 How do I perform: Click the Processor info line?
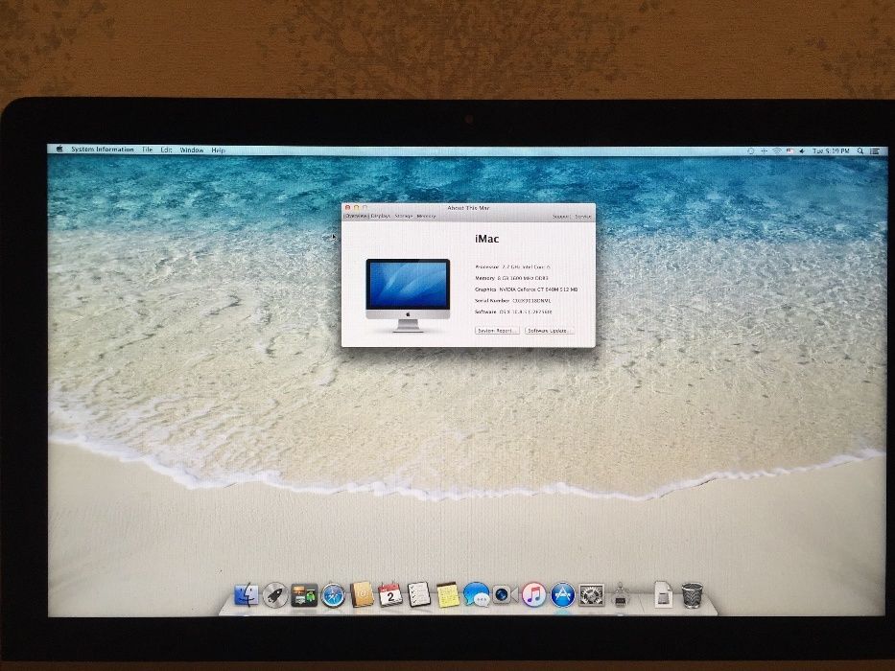pyautogui.click(x=512, y=266)
